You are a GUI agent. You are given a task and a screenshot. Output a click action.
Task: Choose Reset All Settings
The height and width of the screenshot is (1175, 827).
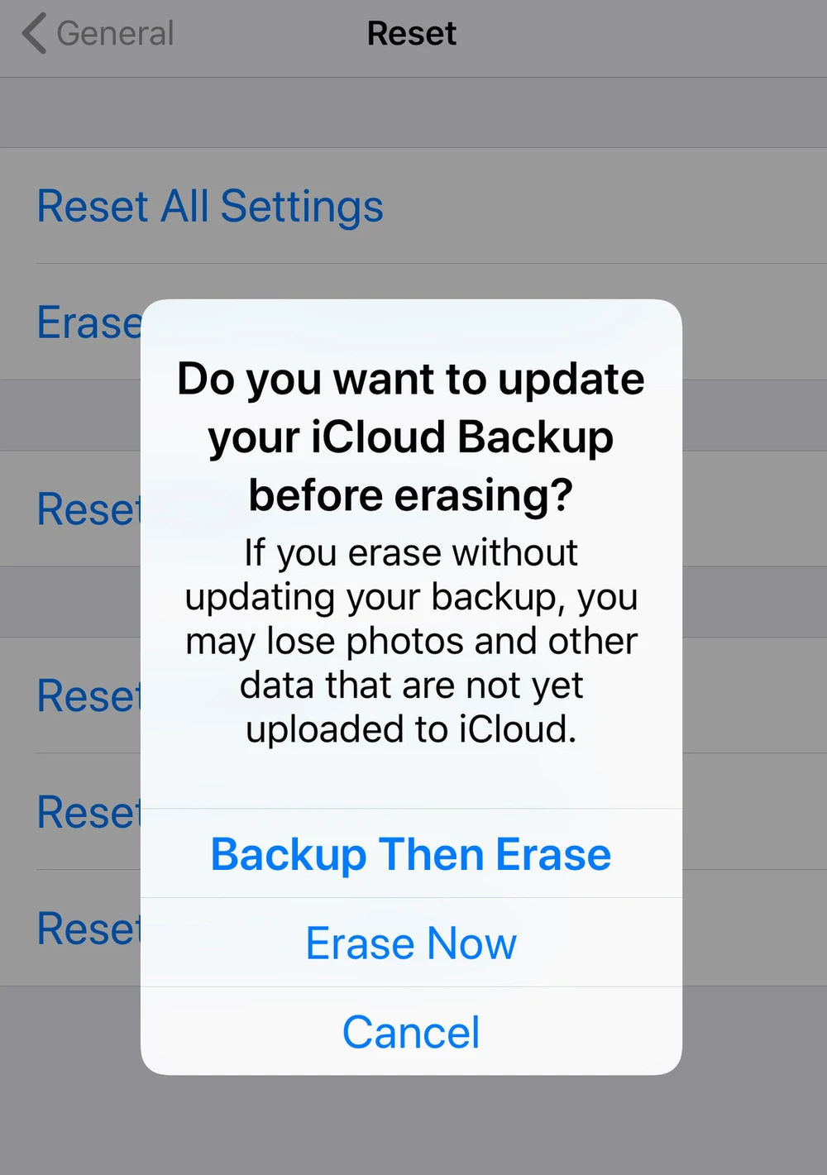click(x=210, y=206)
